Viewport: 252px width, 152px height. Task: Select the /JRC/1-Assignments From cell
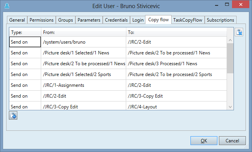click(83, 85)
